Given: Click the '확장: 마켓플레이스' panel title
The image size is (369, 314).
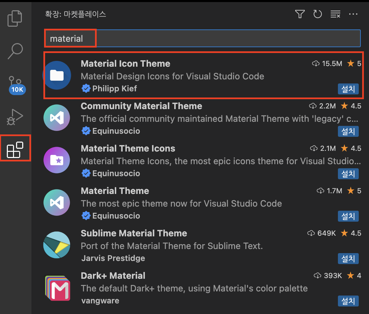Looking at the screenshot, I should pos(76,14).
